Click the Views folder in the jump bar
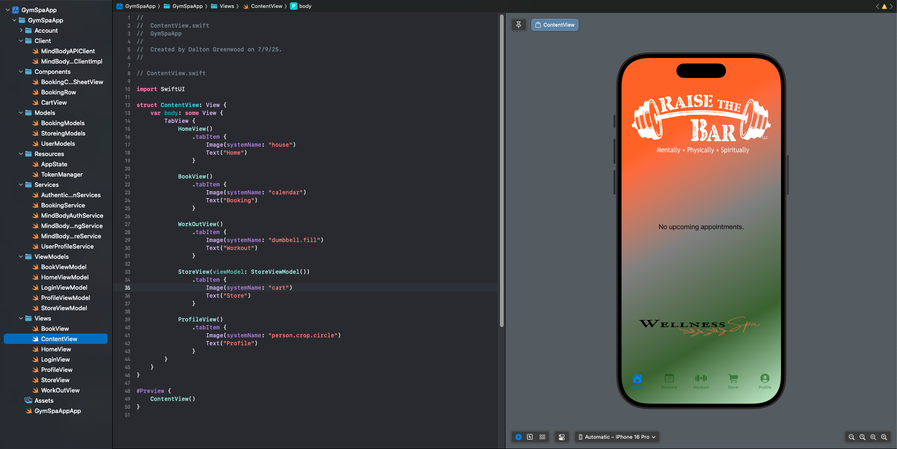Screen dimensions: 897x449 tap(223, 6)
